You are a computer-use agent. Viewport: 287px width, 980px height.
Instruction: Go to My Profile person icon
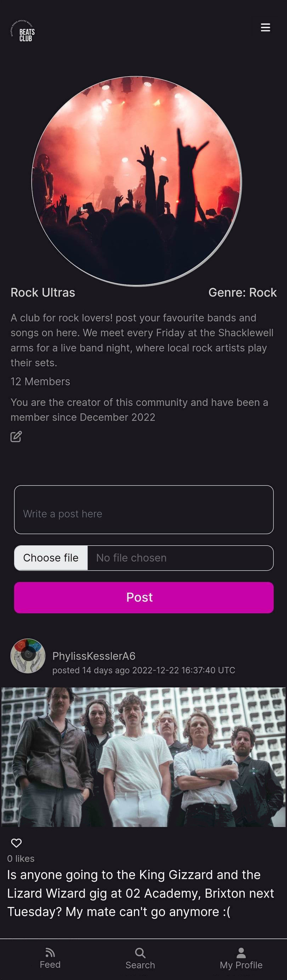click(x=241, y=952)
